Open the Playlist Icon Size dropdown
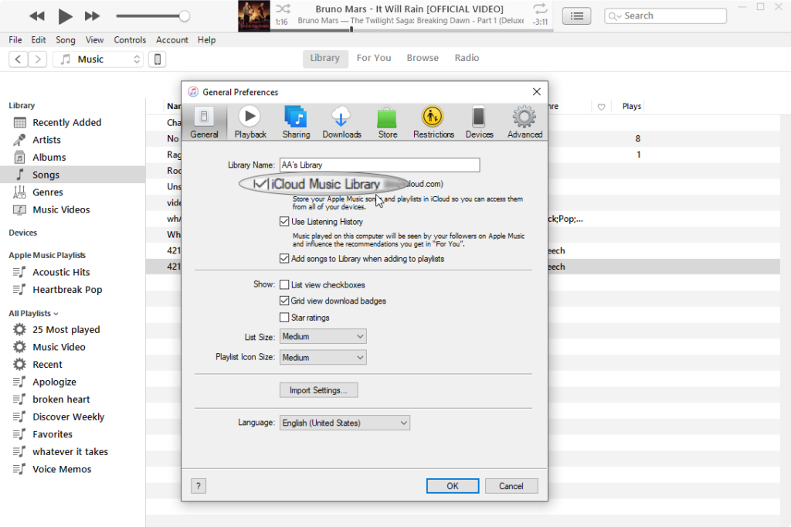 [323, 358]
